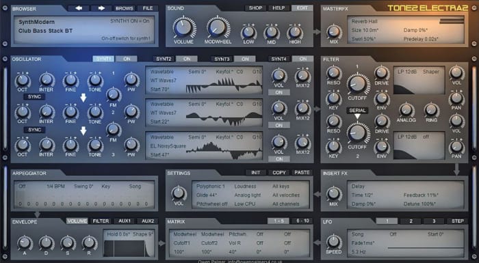Image resolution: width=479 pixels, height=263 pixels.
Task: Open filter 1 LP 12dB type selector
Action: pos(407,72)
